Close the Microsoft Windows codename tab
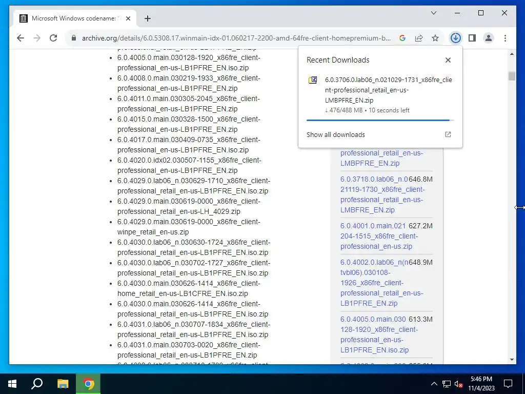 pyautogui.click(x=128, y=18)
